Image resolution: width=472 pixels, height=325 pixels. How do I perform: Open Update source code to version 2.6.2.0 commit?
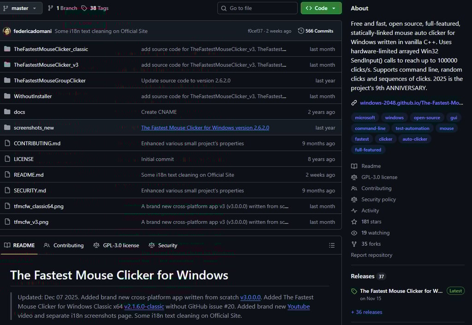pyautogui.click(x=186, y=80)
